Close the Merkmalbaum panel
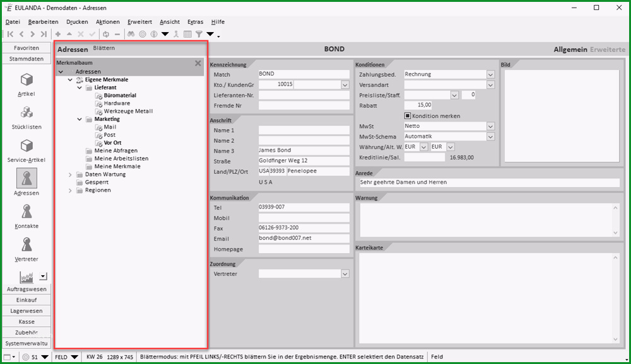 coord(198,63)
